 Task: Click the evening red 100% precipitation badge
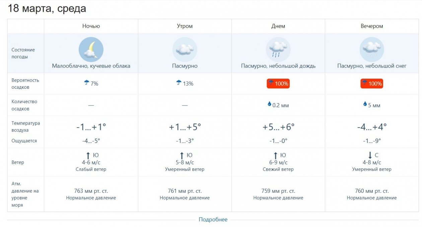tap(372, 84)
